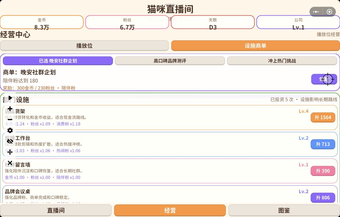Click the play icon in the floating toolbar

[10, 98]
